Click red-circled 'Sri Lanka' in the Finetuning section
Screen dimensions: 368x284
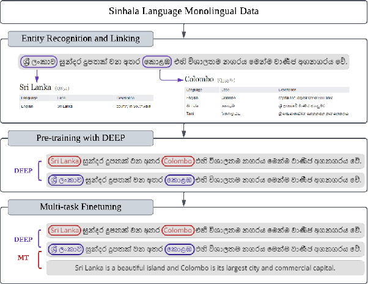pos(65,230)
